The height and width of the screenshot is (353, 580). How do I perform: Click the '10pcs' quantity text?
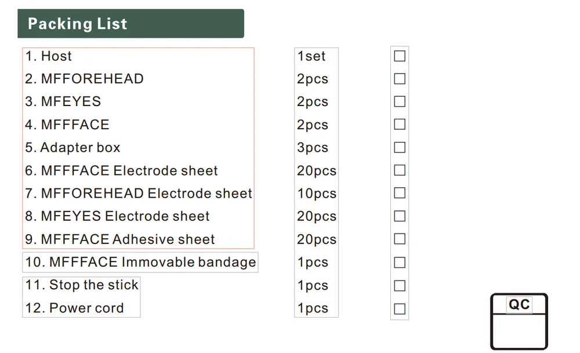[x=317, y=193]
